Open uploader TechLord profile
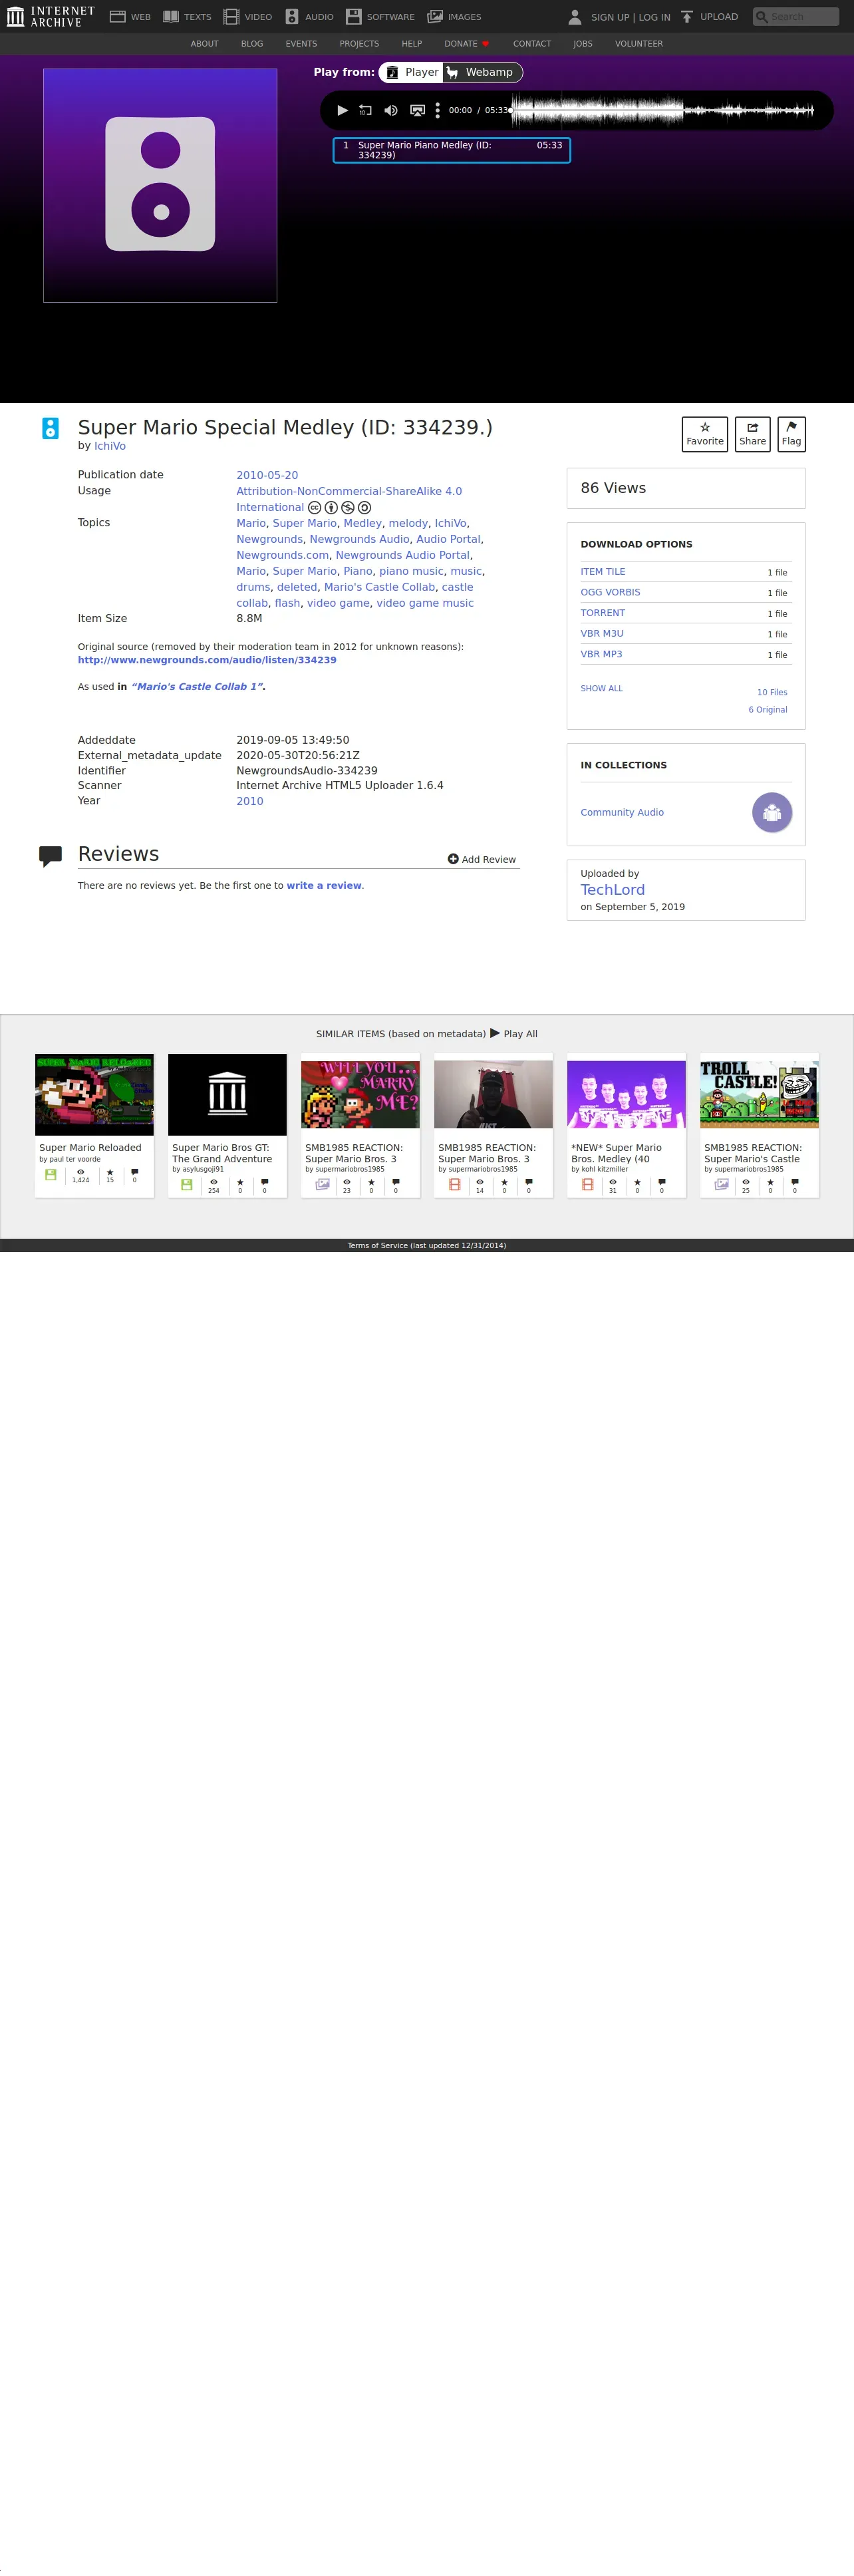The width and height of the screenshot is (854, 2576). coord(613,890)
